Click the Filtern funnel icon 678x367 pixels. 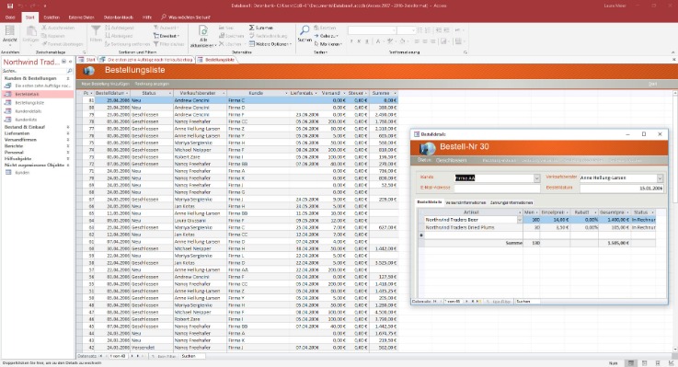click(x=96, y=30)
